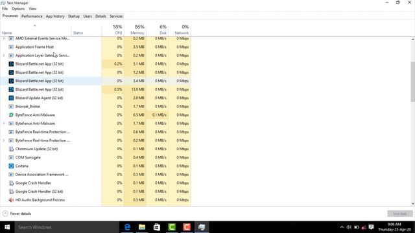Click the Cortana process icon

click(x=11, y=166)
